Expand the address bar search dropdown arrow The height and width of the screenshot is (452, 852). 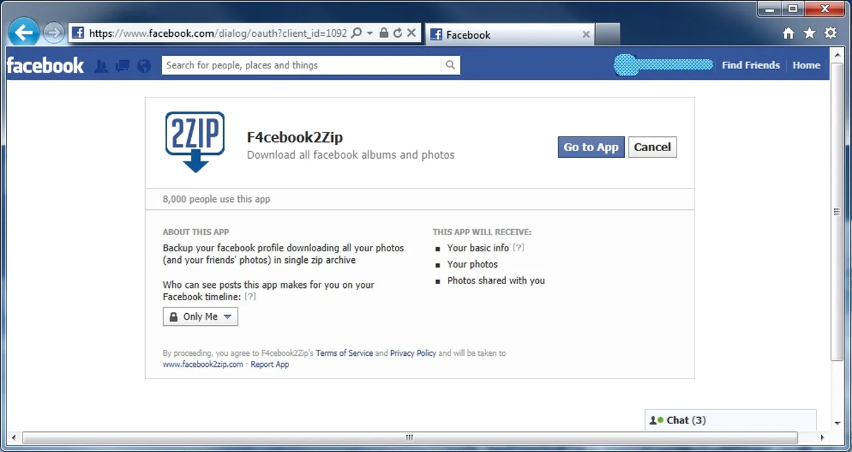click(x=370, y=33)
